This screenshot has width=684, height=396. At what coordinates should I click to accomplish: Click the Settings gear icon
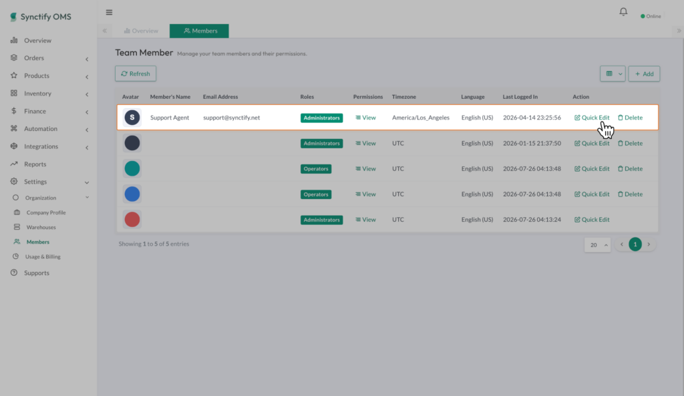pos(14,181)
